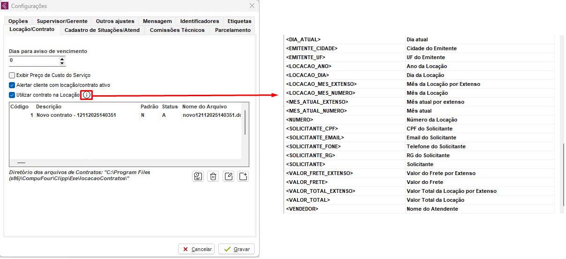This screenshot has width=566, height=259.
Task: Open info icon beside Utilizar contrato na Locação
Action: point(86,95)
